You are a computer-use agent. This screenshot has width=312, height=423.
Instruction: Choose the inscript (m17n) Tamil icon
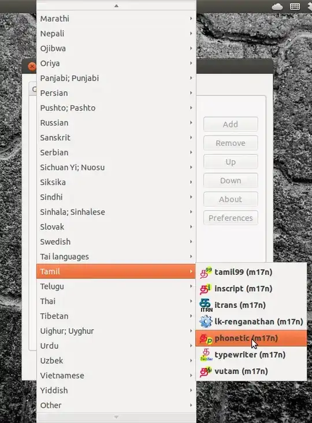click(x=205, y=289)
